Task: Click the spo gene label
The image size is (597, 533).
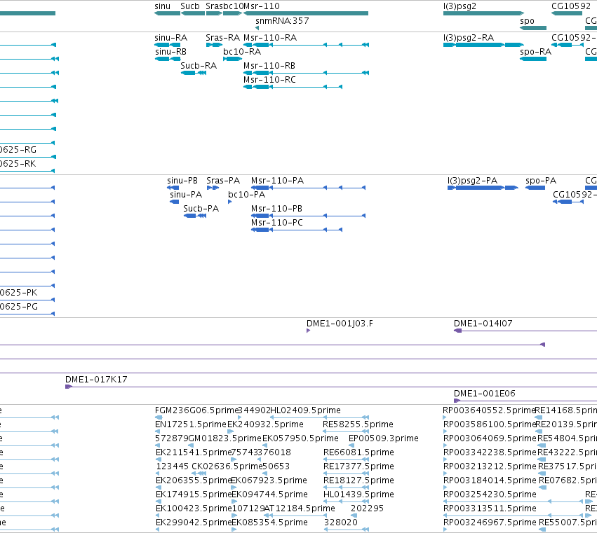Action: tap(527, 21)
